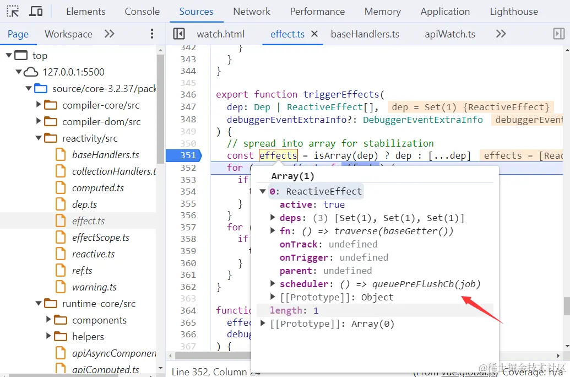Click the reactive.ts file icon

[x=61, y=254]
